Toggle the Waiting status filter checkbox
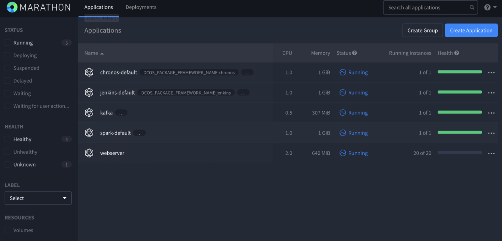The image size is (502, 241). tap(7, 93)
